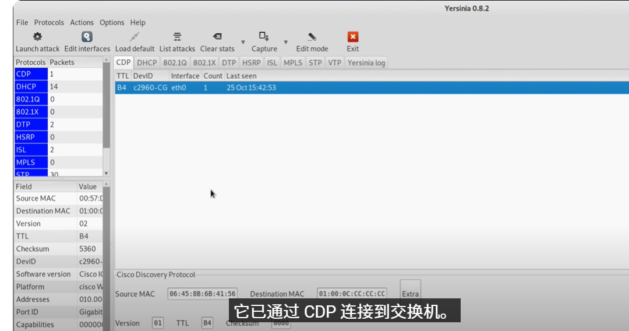Click the TTL input field
Screen dimensions: 629x331
pyautogui.click(x=207, y=323)
